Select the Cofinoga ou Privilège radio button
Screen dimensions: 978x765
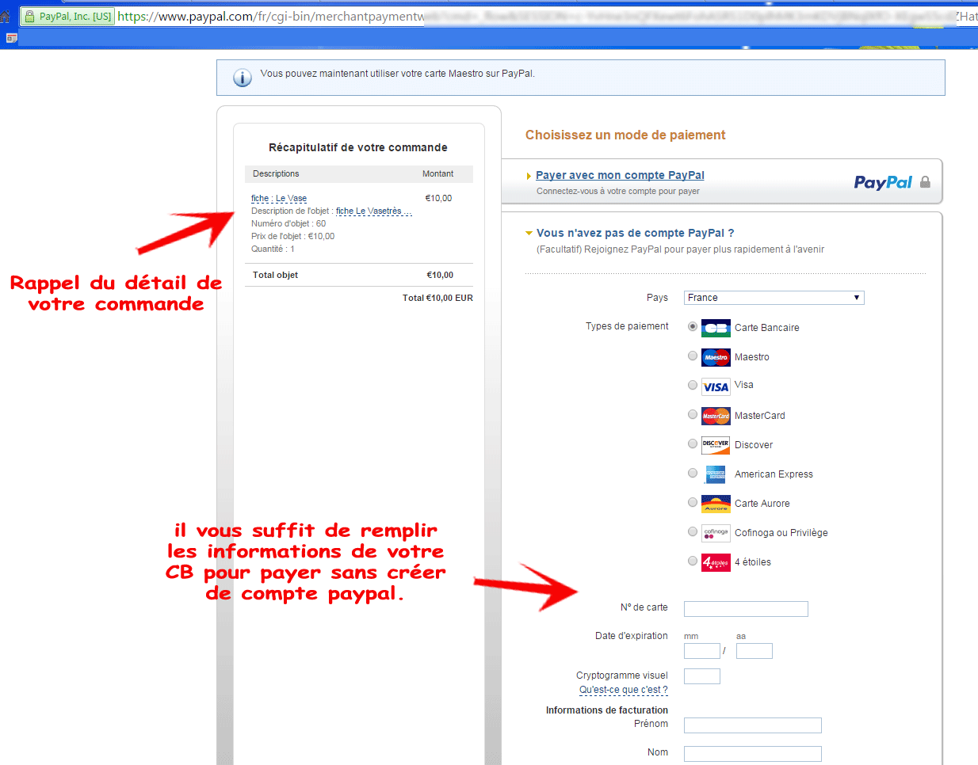[x=693, y=531]
